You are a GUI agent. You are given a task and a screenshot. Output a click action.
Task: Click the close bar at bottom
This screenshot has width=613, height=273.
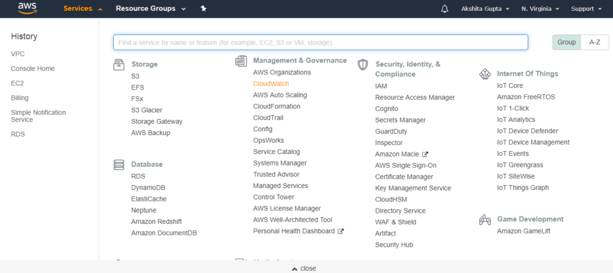tap(306, 268)
